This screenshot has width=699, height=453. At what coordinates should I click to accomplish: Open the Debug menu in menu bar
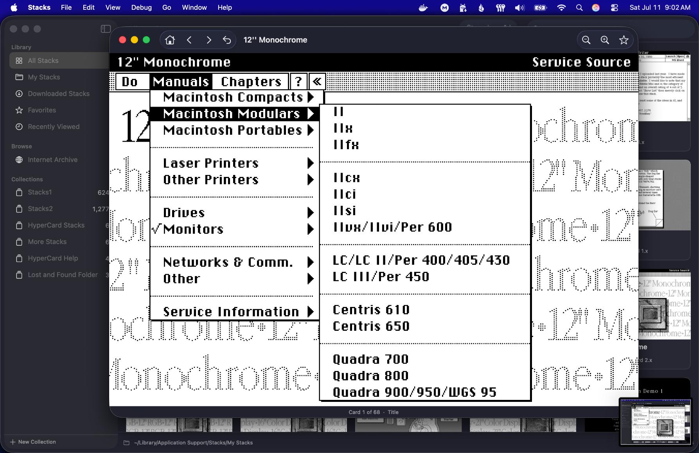point(141,7)
